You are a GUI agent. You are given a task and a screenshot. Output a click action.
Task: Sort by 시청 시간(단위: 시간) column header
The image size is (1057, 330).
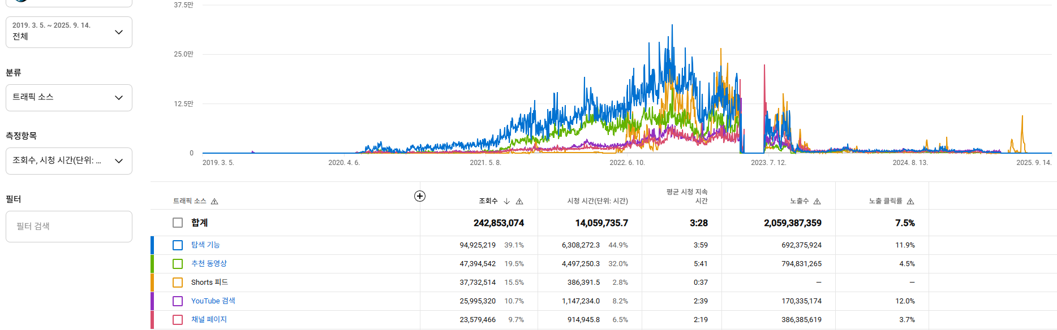[598, 201]
